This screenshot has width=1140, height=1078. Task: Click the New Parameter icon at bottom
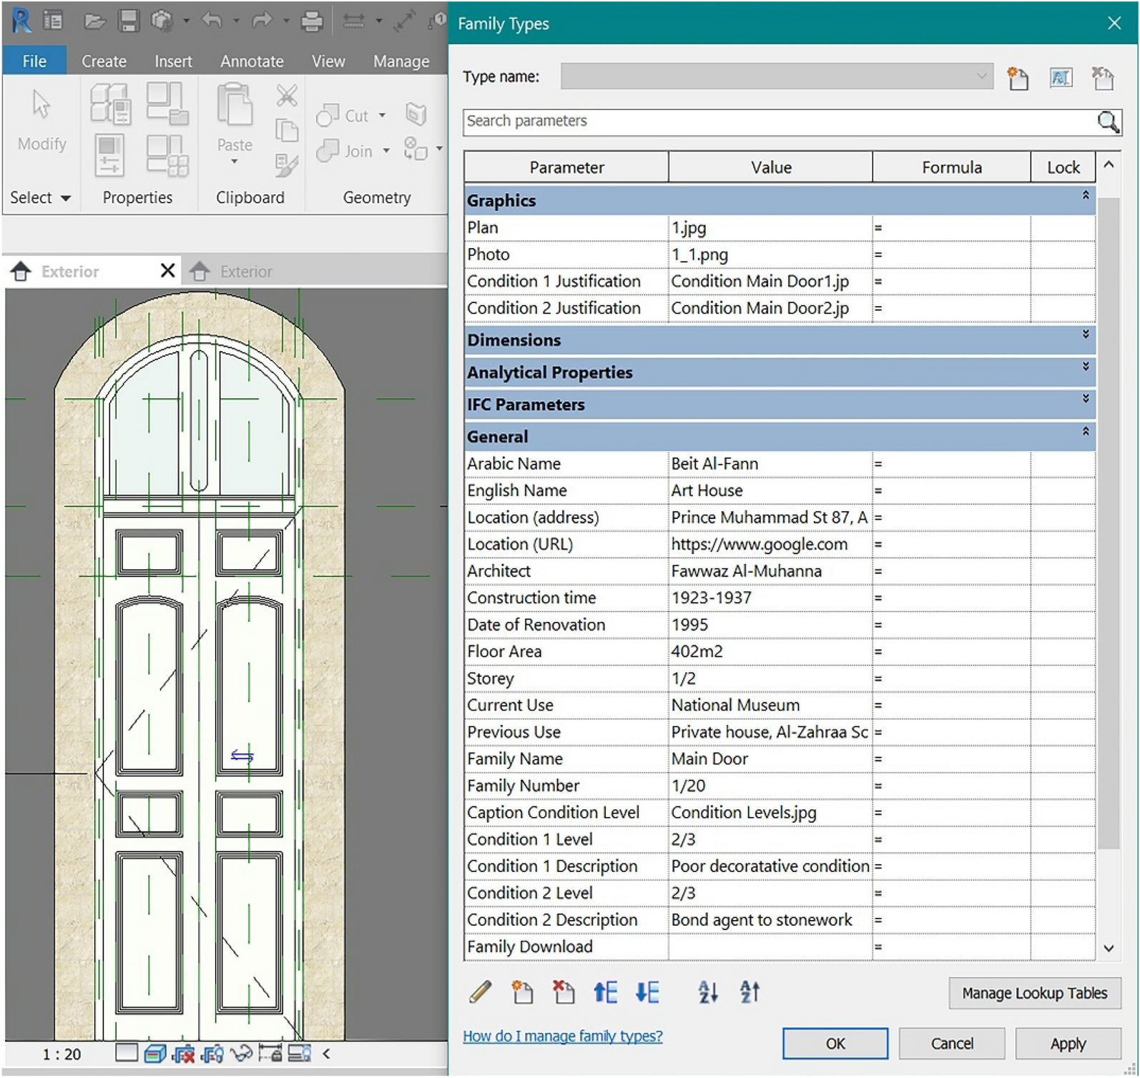[522, 992]
